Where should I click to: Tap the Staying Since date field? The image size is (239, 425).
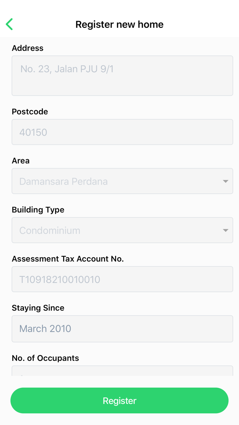coord(122,329)
